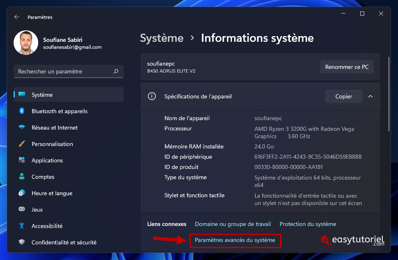Screen dimensions: 398x260
Task: Click the Mémoire RAM installée label
Action: pos(194,146)
